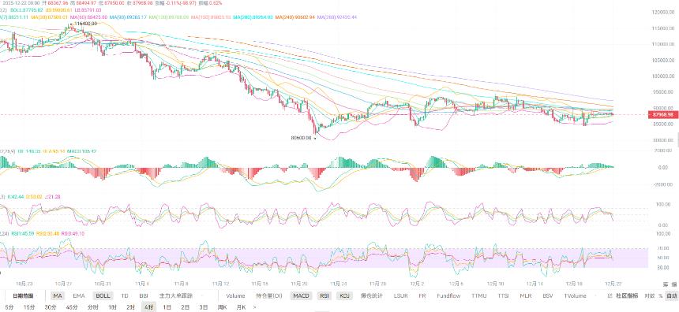Viewport: 679px width, 312px height.
Task: Toggle the Volume sub-indicator
Action: tap(235, 296)
